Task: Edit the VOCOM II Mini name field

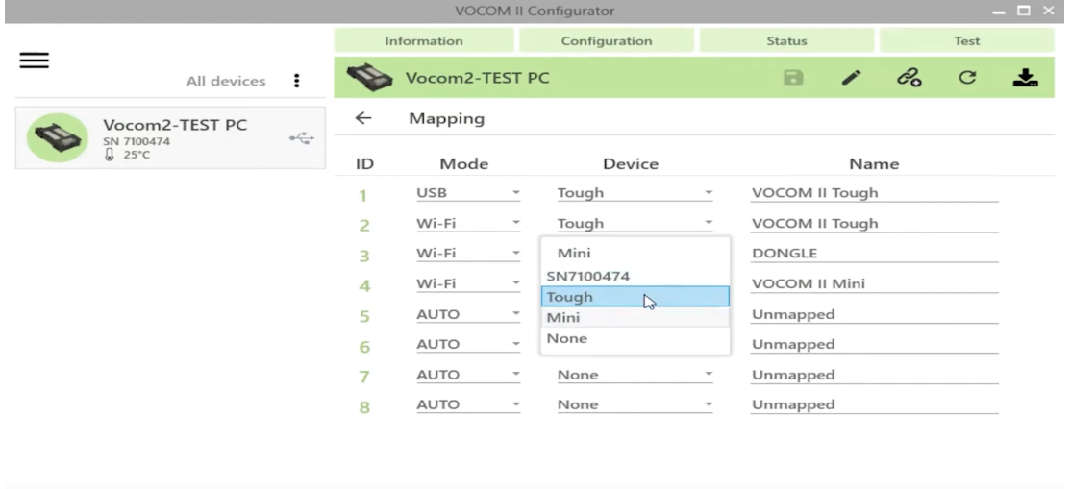Action: [874, 283]
